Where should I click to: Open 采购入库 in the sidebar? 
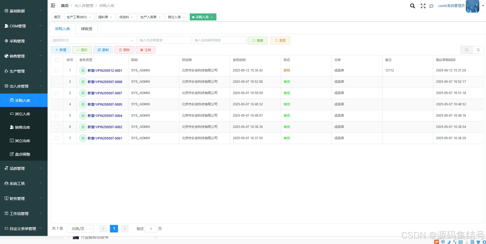(24, 100)
